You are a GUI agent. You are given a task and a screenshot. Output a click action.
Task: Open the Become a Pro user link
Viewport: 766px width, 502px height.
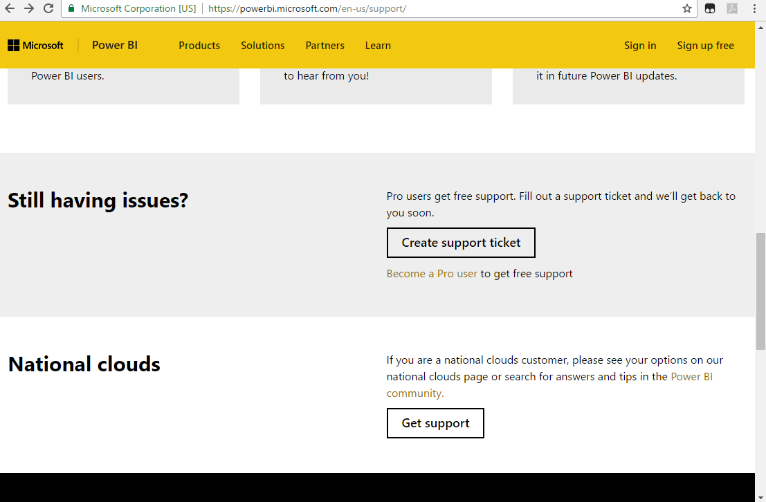[432, 273]
